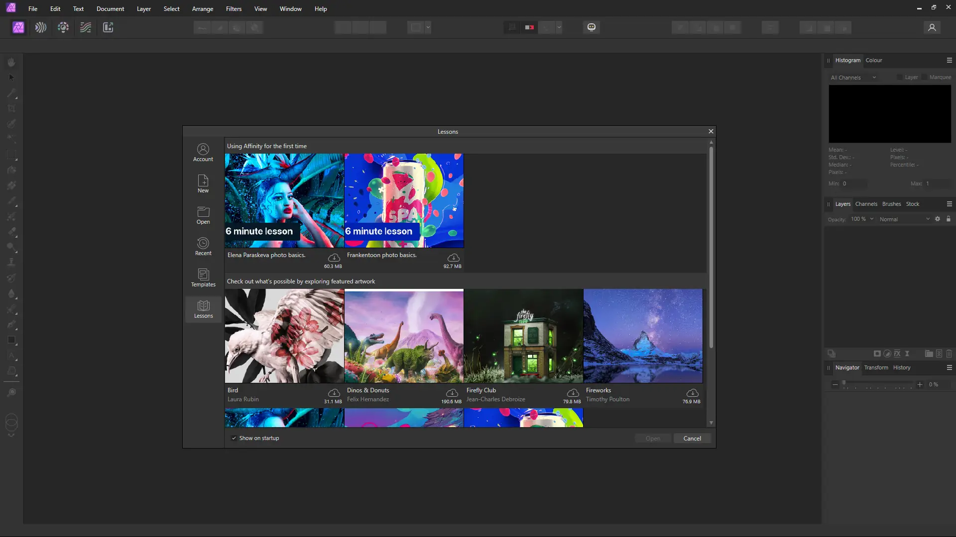Switch to the Develop Persona icon

tap(63, 27)
